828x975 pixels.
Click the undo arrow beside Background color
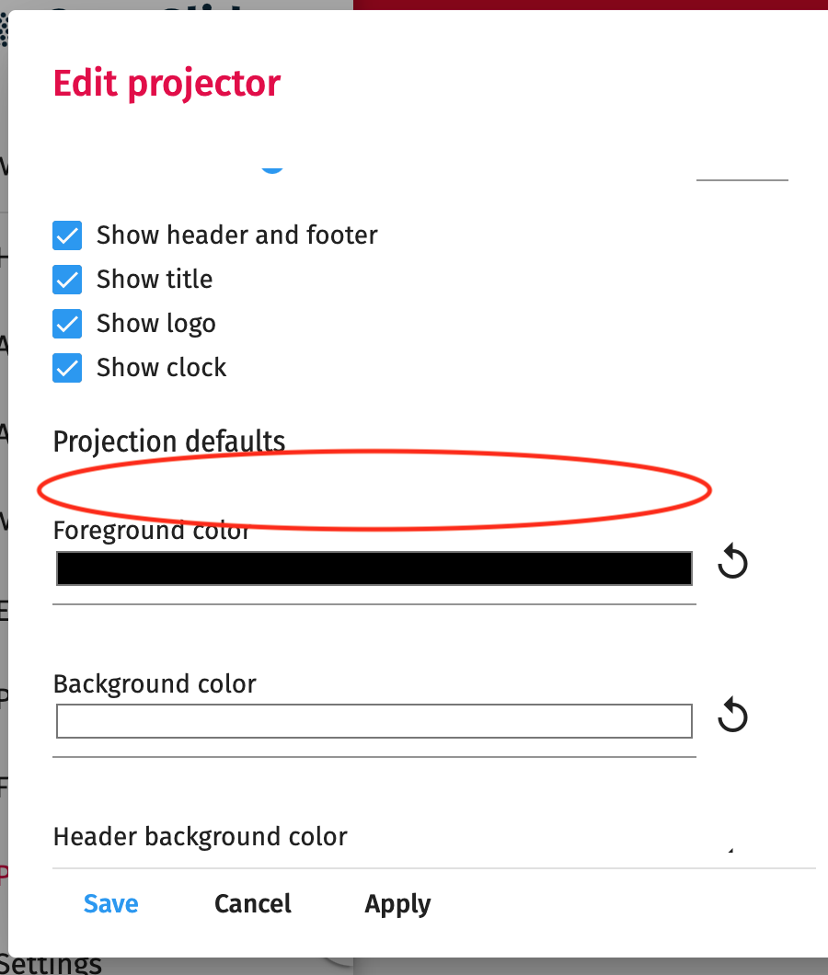tap(731, 716)
